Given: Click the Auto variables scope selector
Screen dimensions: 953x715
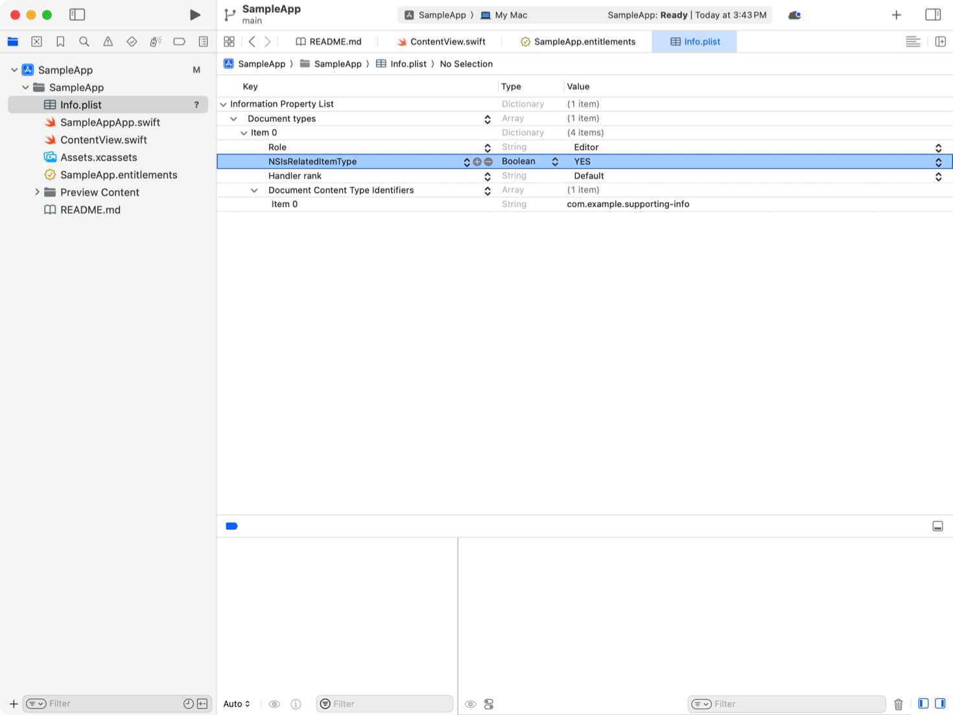Looking at the screenshot, I should pyautogui.click(x=237, y=704).
